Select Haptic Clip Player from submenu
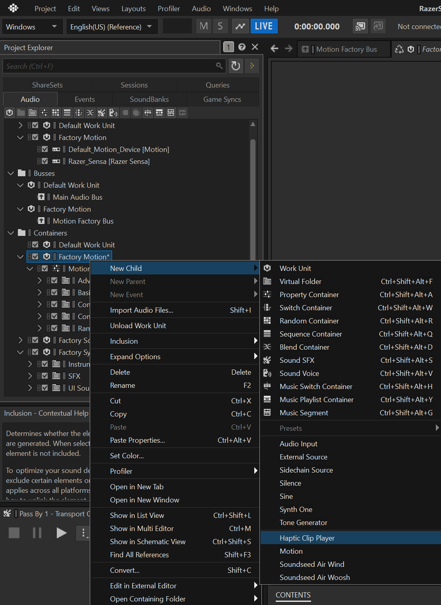Screen dimensions: 441x605 click(350, 538)
